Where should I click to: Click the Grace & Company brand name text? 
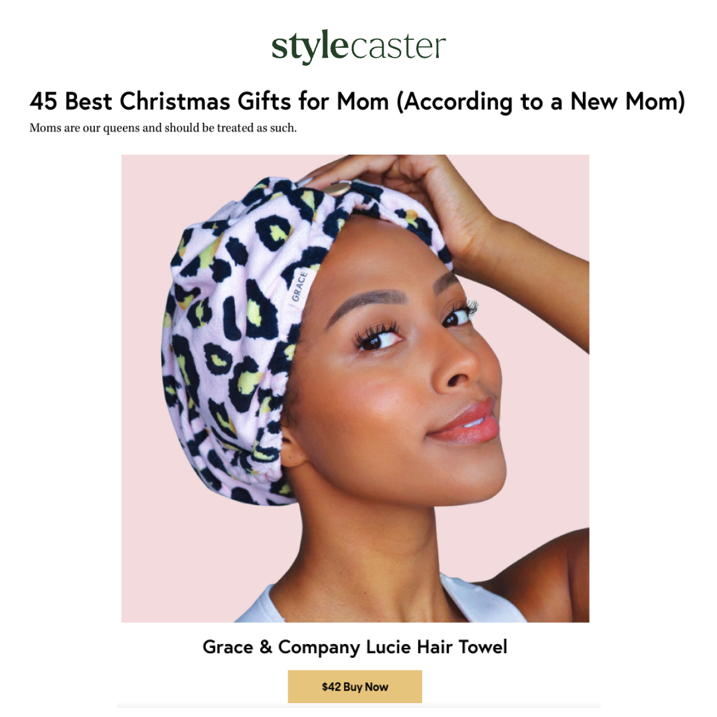pyautogui.click(x=281, y=647)
